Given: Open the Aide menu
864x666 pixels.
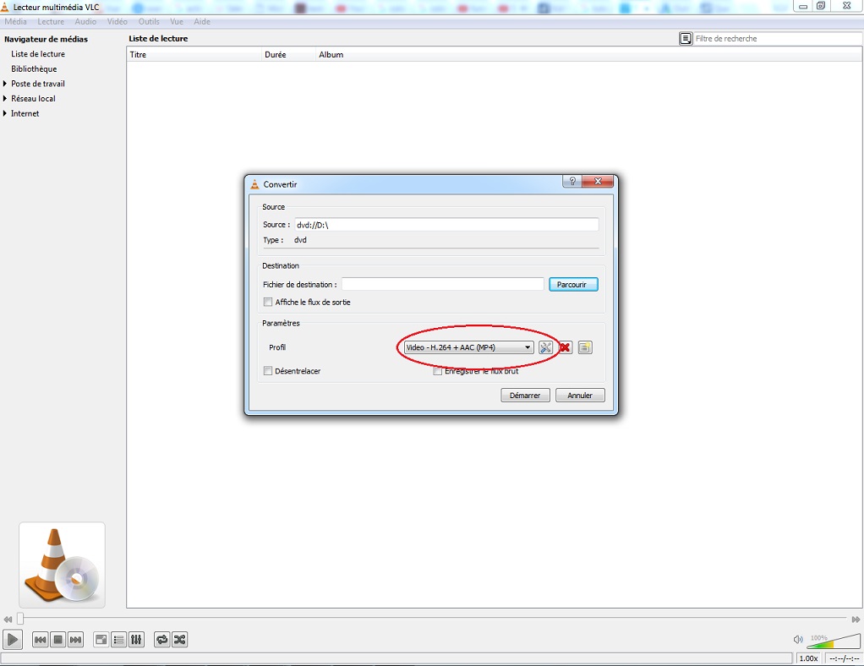Looking at the screenshot, I should [202, 21].
